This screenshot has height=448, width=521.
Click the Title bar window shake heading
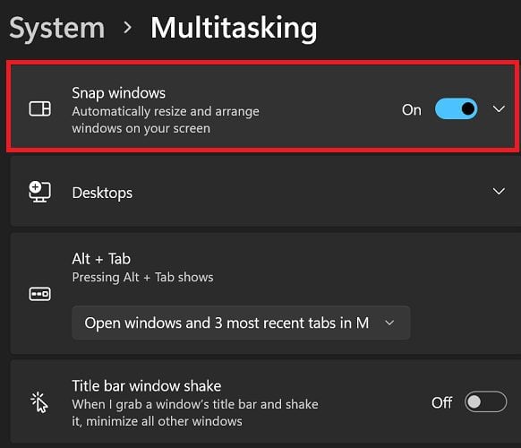point(146,386)
